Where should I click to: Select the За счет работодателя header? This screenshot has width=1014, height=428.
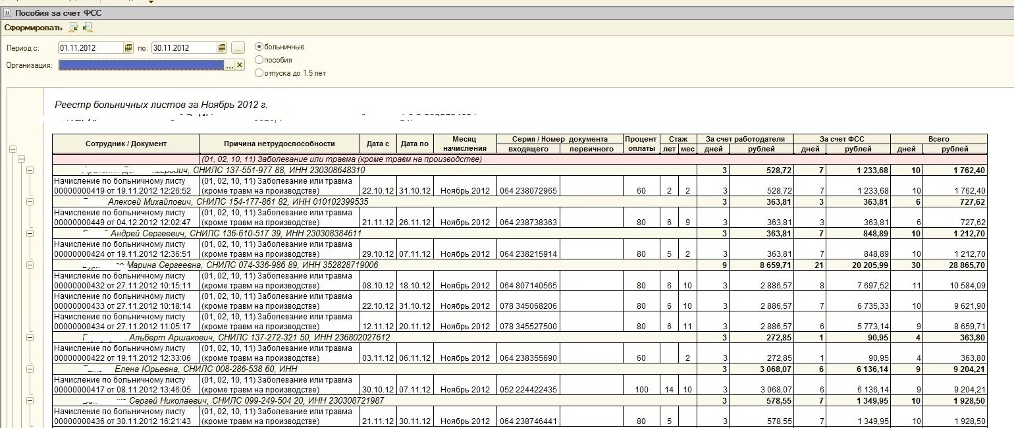click(745, 139)
